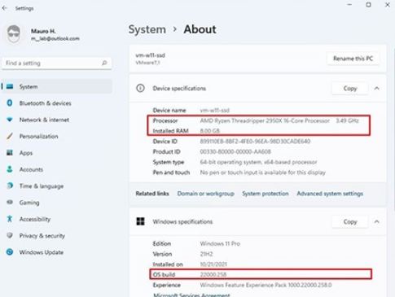Click the Personalization brush icon

pyautogui.click(x=10, y=136)
